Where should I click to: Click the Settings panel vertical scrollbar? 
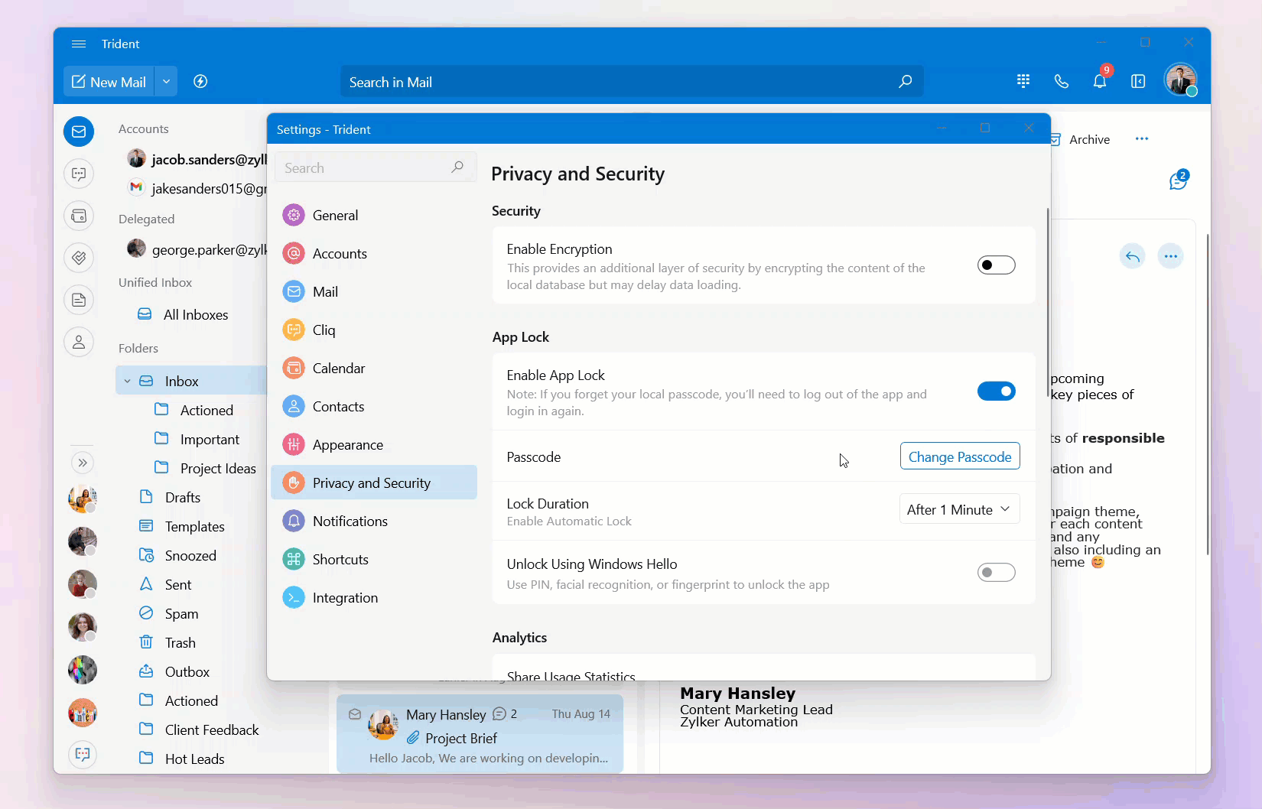(1047, 302)
